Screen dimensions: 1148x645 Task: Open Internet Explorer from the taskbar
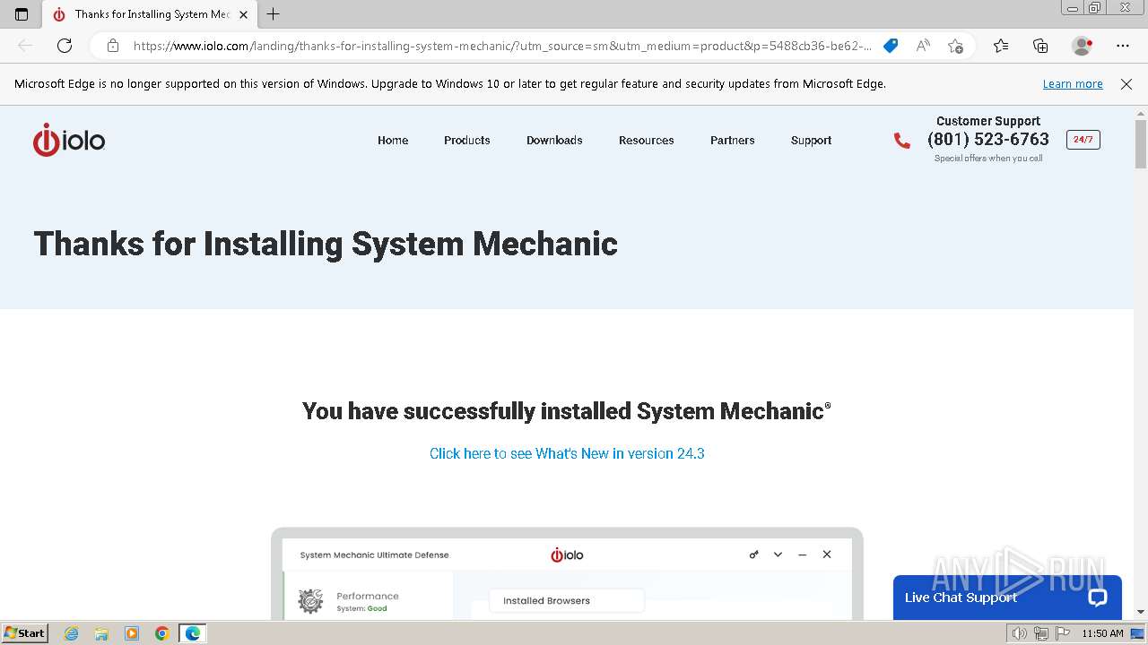72,633
